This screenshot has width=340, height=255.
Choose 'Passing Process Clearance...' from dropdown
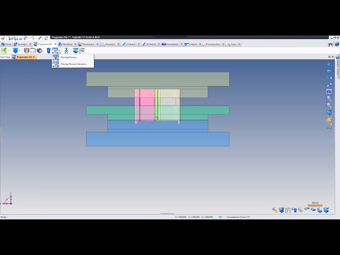click(x=73, y=64)
